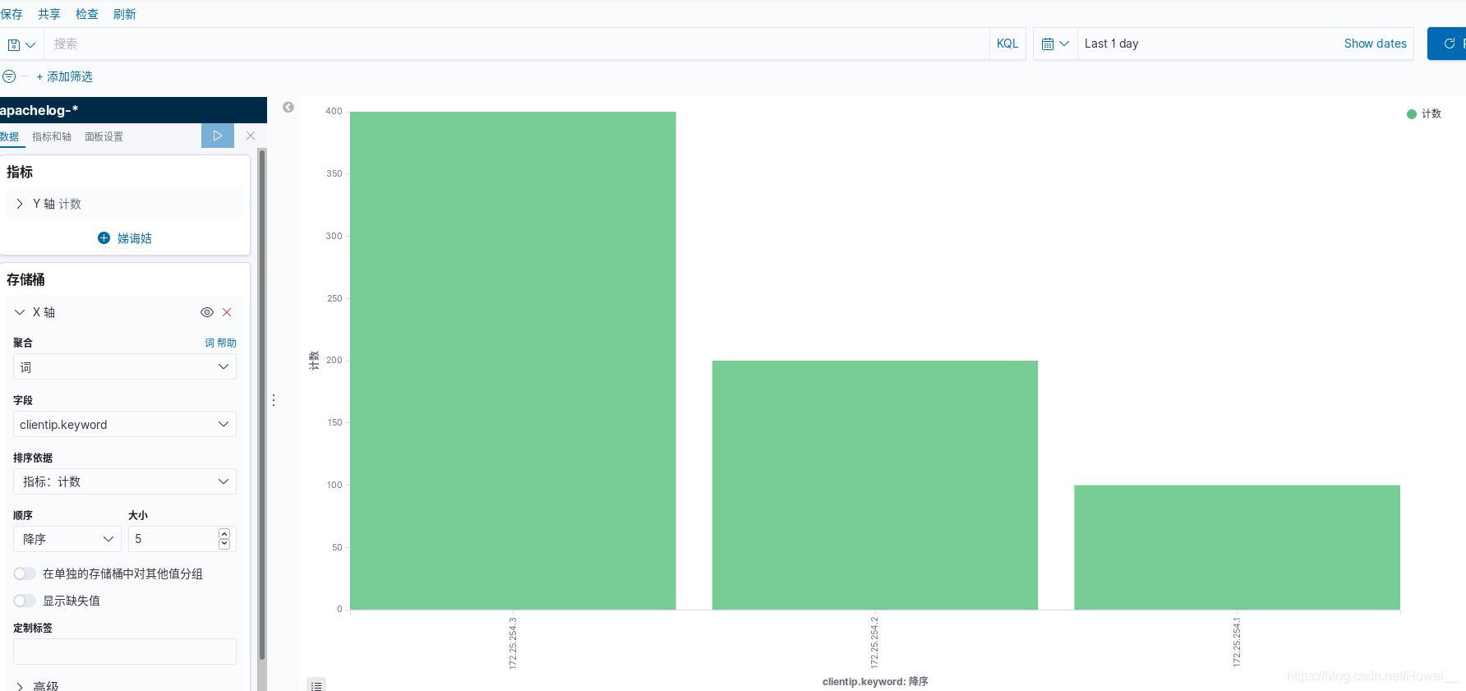Toggle 显示缺失值 show missing values switch
This screenshot has height=691, width=1466.
tap(25, 601)
